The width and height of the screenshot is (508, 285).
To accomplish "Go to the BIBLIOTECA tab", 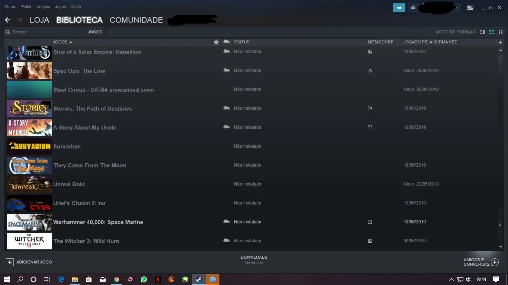I will coord(80,20).
